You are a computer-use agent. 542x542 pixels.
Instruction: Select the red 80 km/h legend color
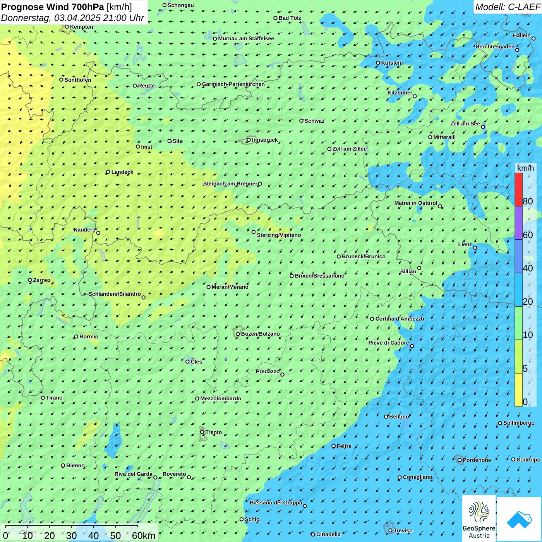(518, 189)
